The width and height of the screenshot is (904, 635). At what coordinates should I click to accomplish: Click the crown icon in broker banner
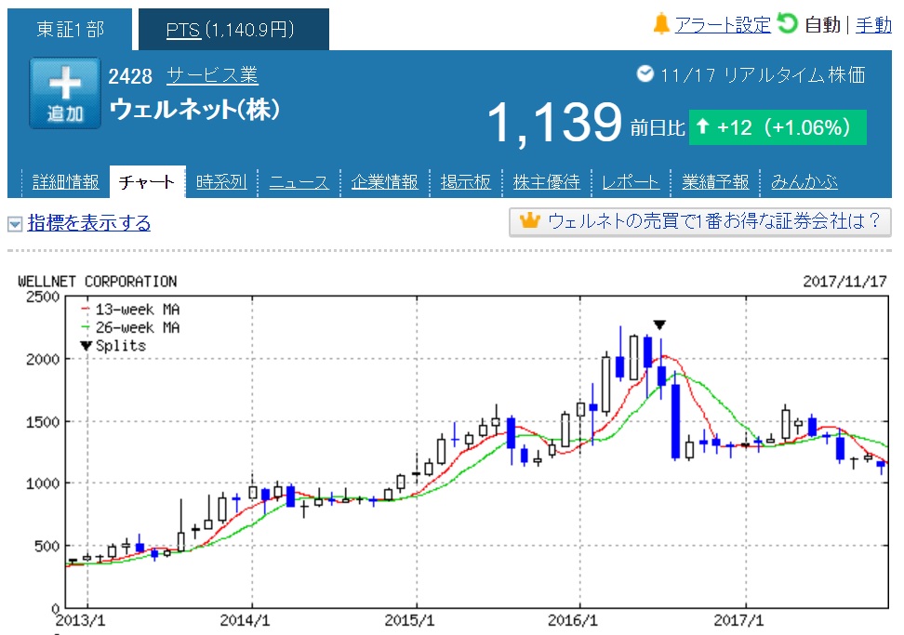530,220
